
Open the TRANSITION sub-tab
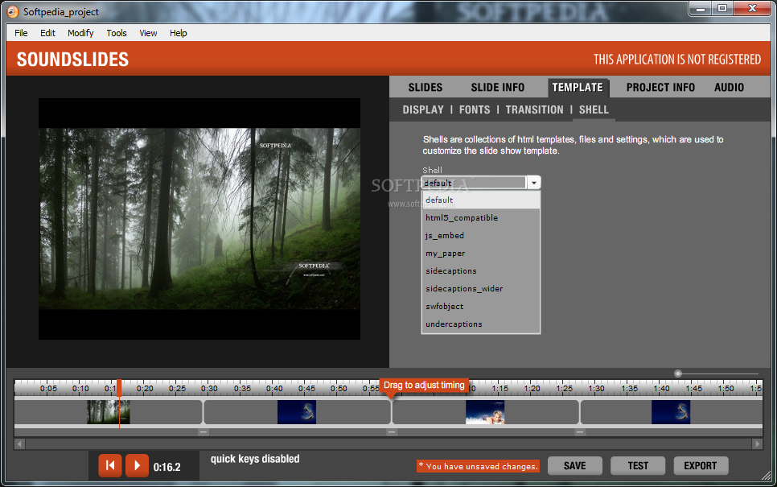tap(534, 109)
